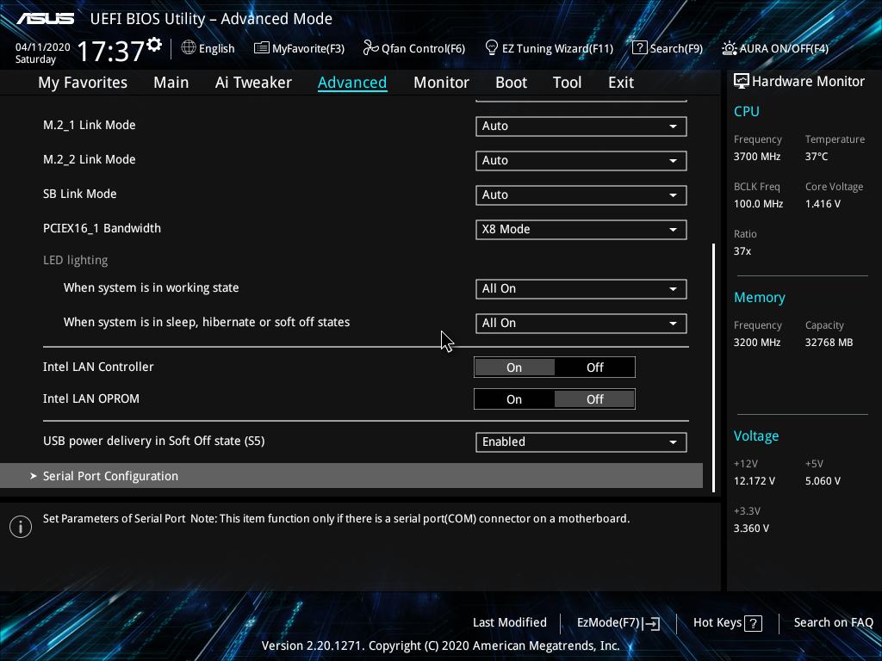Click Last Modified button
Viewport: 882px width, 661px height.
point(510,622)
